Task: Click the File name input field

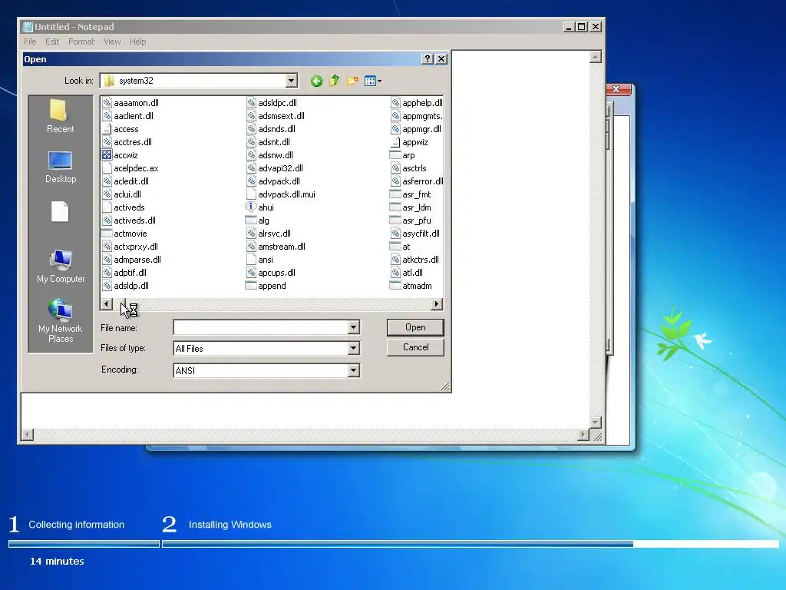Action: tap(261, 327)
